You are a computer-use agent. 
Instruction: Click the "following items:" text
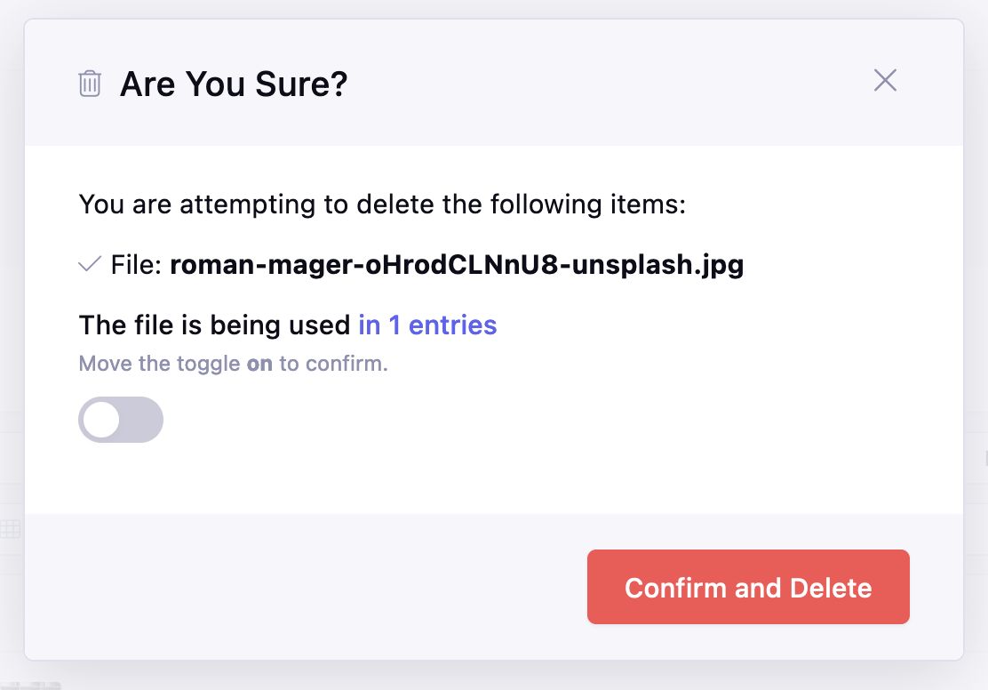click(588, 205)
